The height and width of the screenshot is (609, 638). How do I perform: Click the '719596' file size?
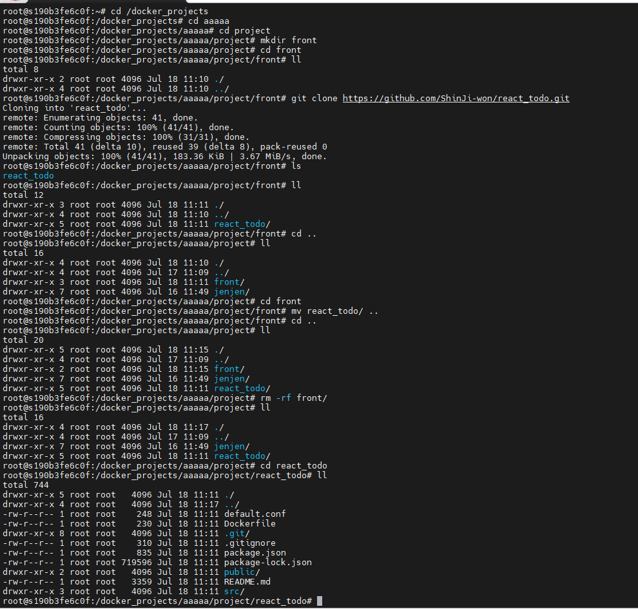[x=137, y=563]
